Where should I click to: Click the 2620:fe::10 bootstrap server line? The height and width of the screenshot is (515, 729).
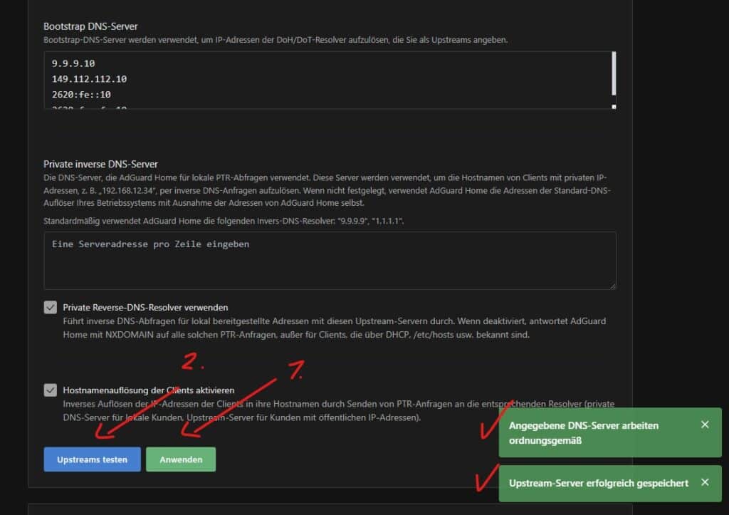pyautogui.click(x=81, y=95)
